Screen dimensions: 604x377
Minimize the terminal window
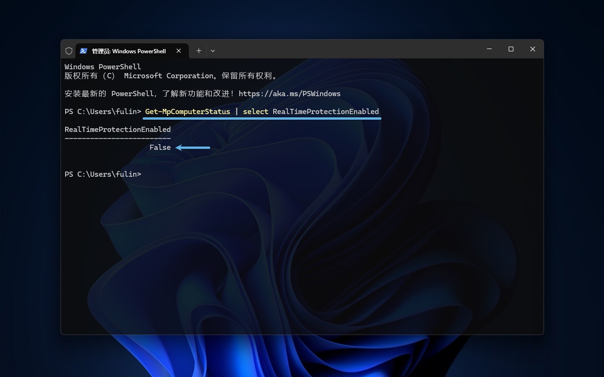click(x=489, y=49)
